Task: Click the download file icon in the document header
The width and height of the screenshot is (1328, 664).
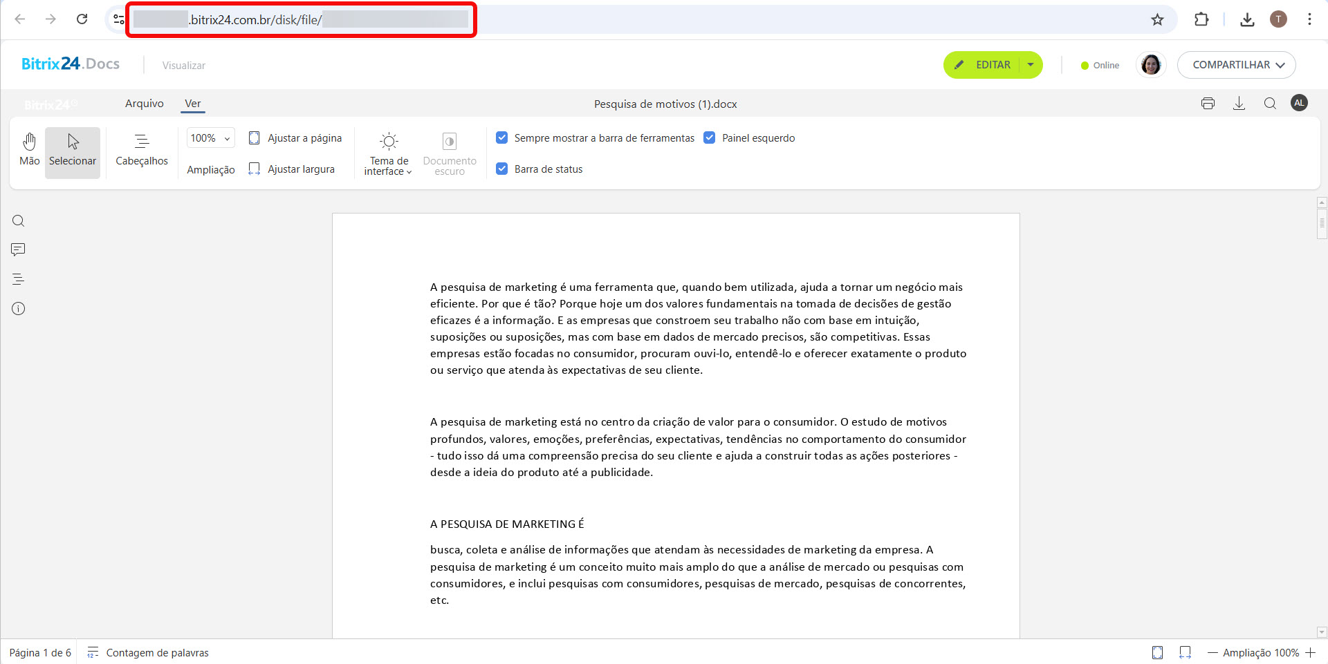Action: point(1239,104)
